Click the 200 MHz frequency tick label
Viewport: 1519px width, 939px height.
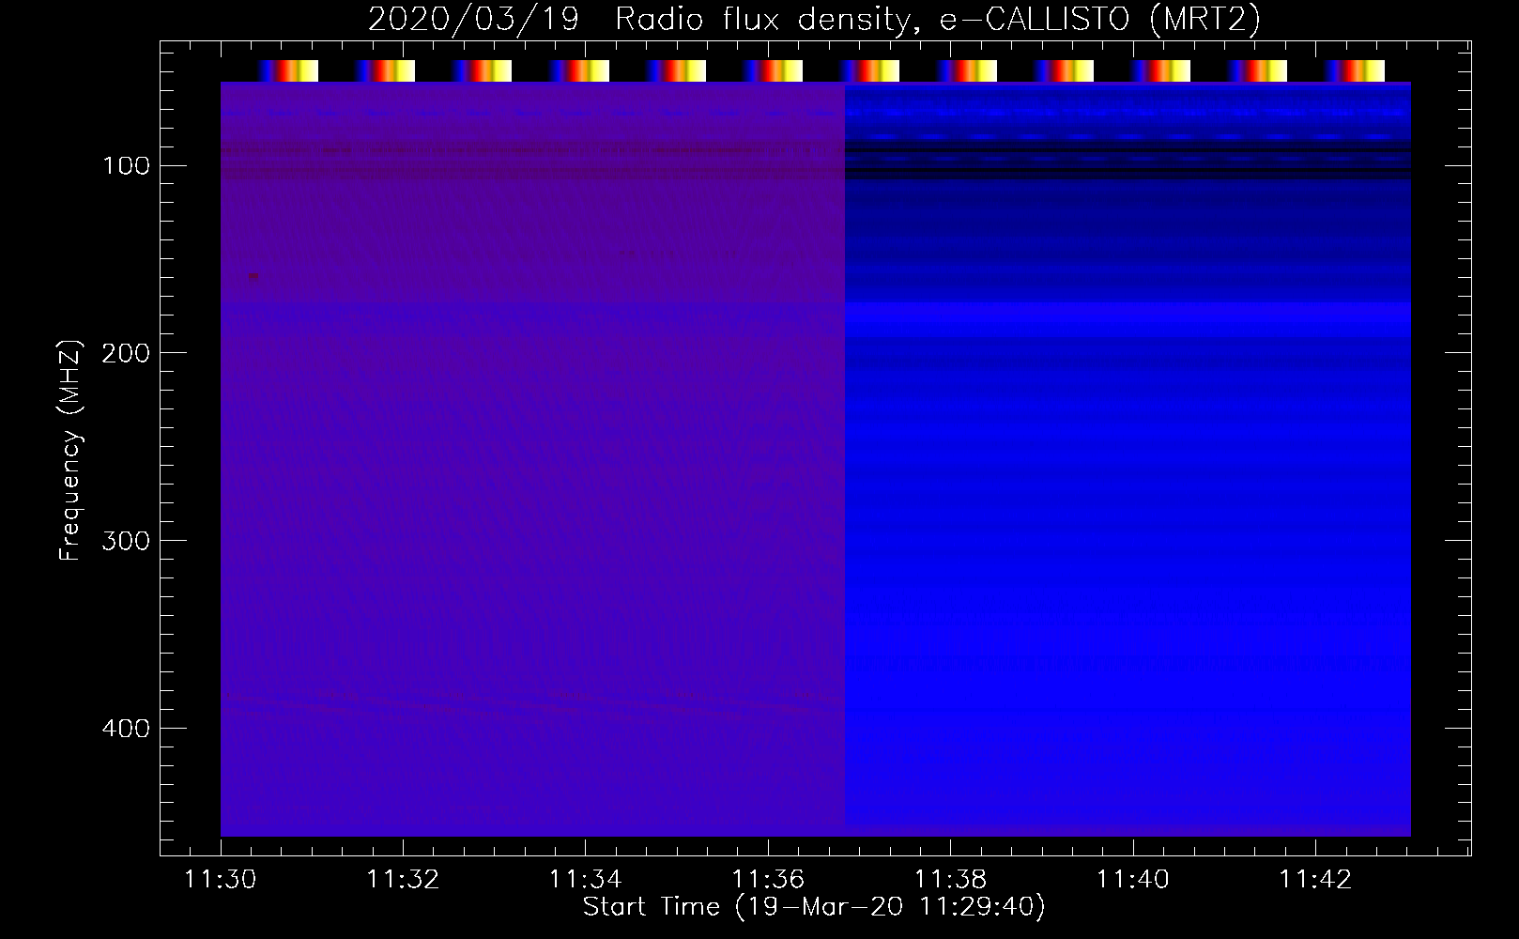(127, 353)
